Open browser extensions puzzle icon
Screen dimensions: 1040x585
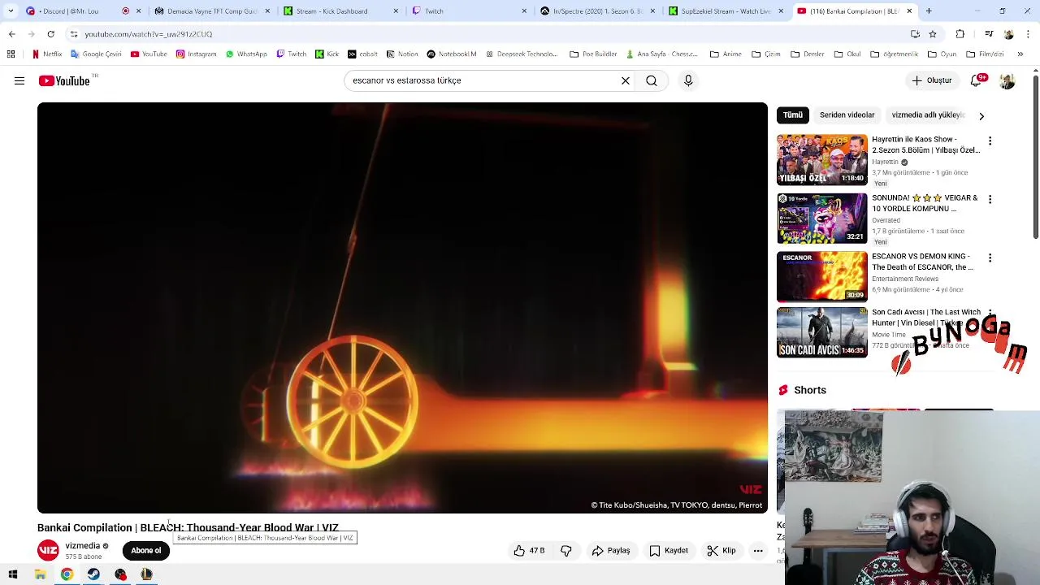[960, 34]
